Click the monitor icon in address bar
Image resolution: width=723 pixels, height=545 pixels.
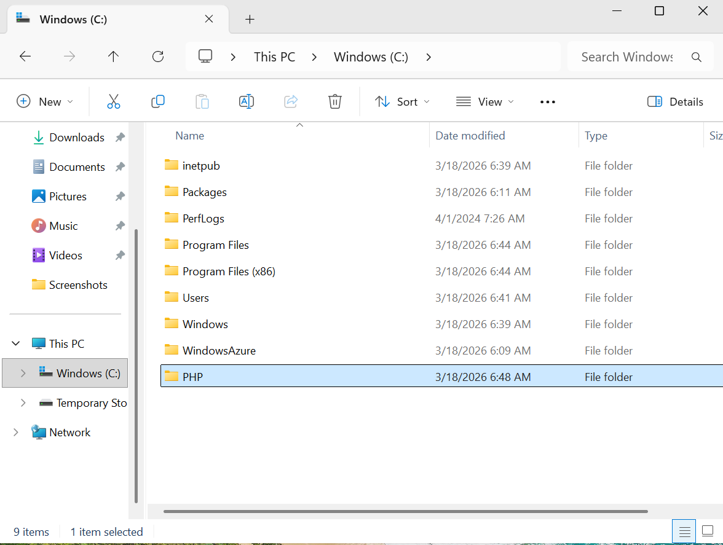pos(205,56)
